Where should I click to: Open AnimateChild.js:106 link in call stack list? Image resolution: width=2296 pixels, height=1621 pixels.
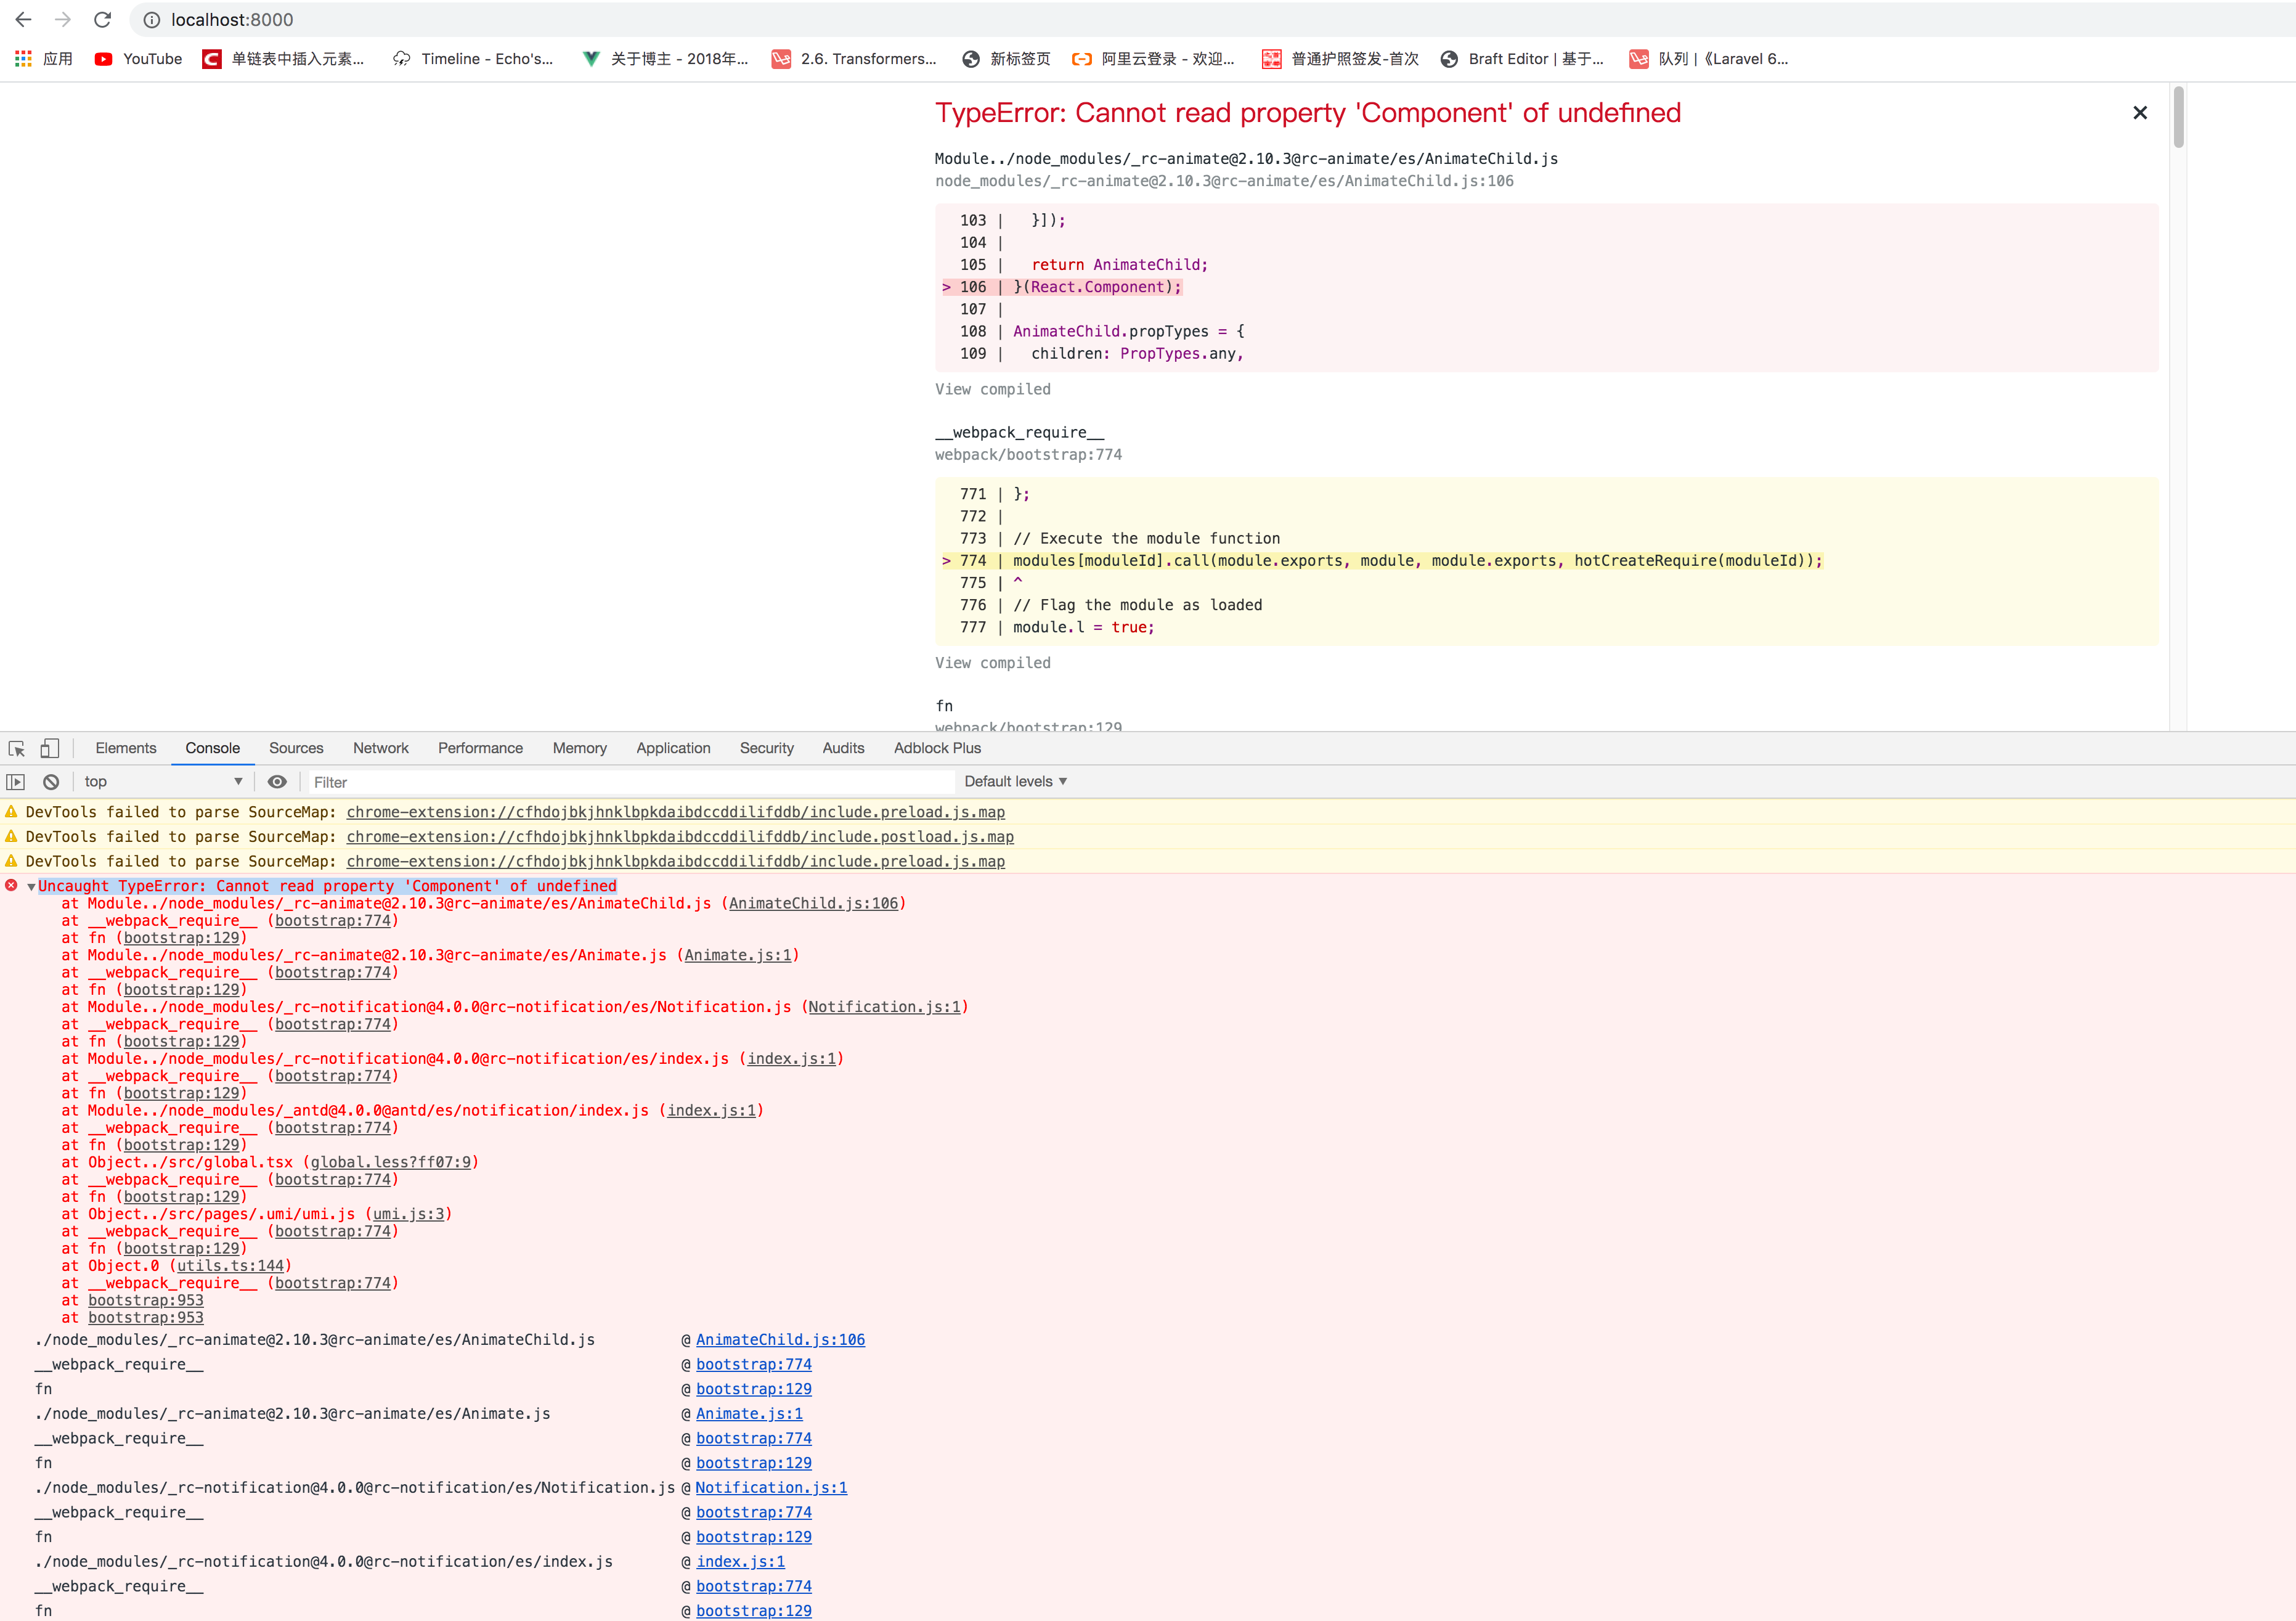pyautogui.click(x=780, y=1340)
